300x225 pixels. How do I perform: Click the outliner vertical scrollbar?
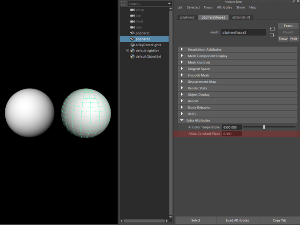pos(171,112)
